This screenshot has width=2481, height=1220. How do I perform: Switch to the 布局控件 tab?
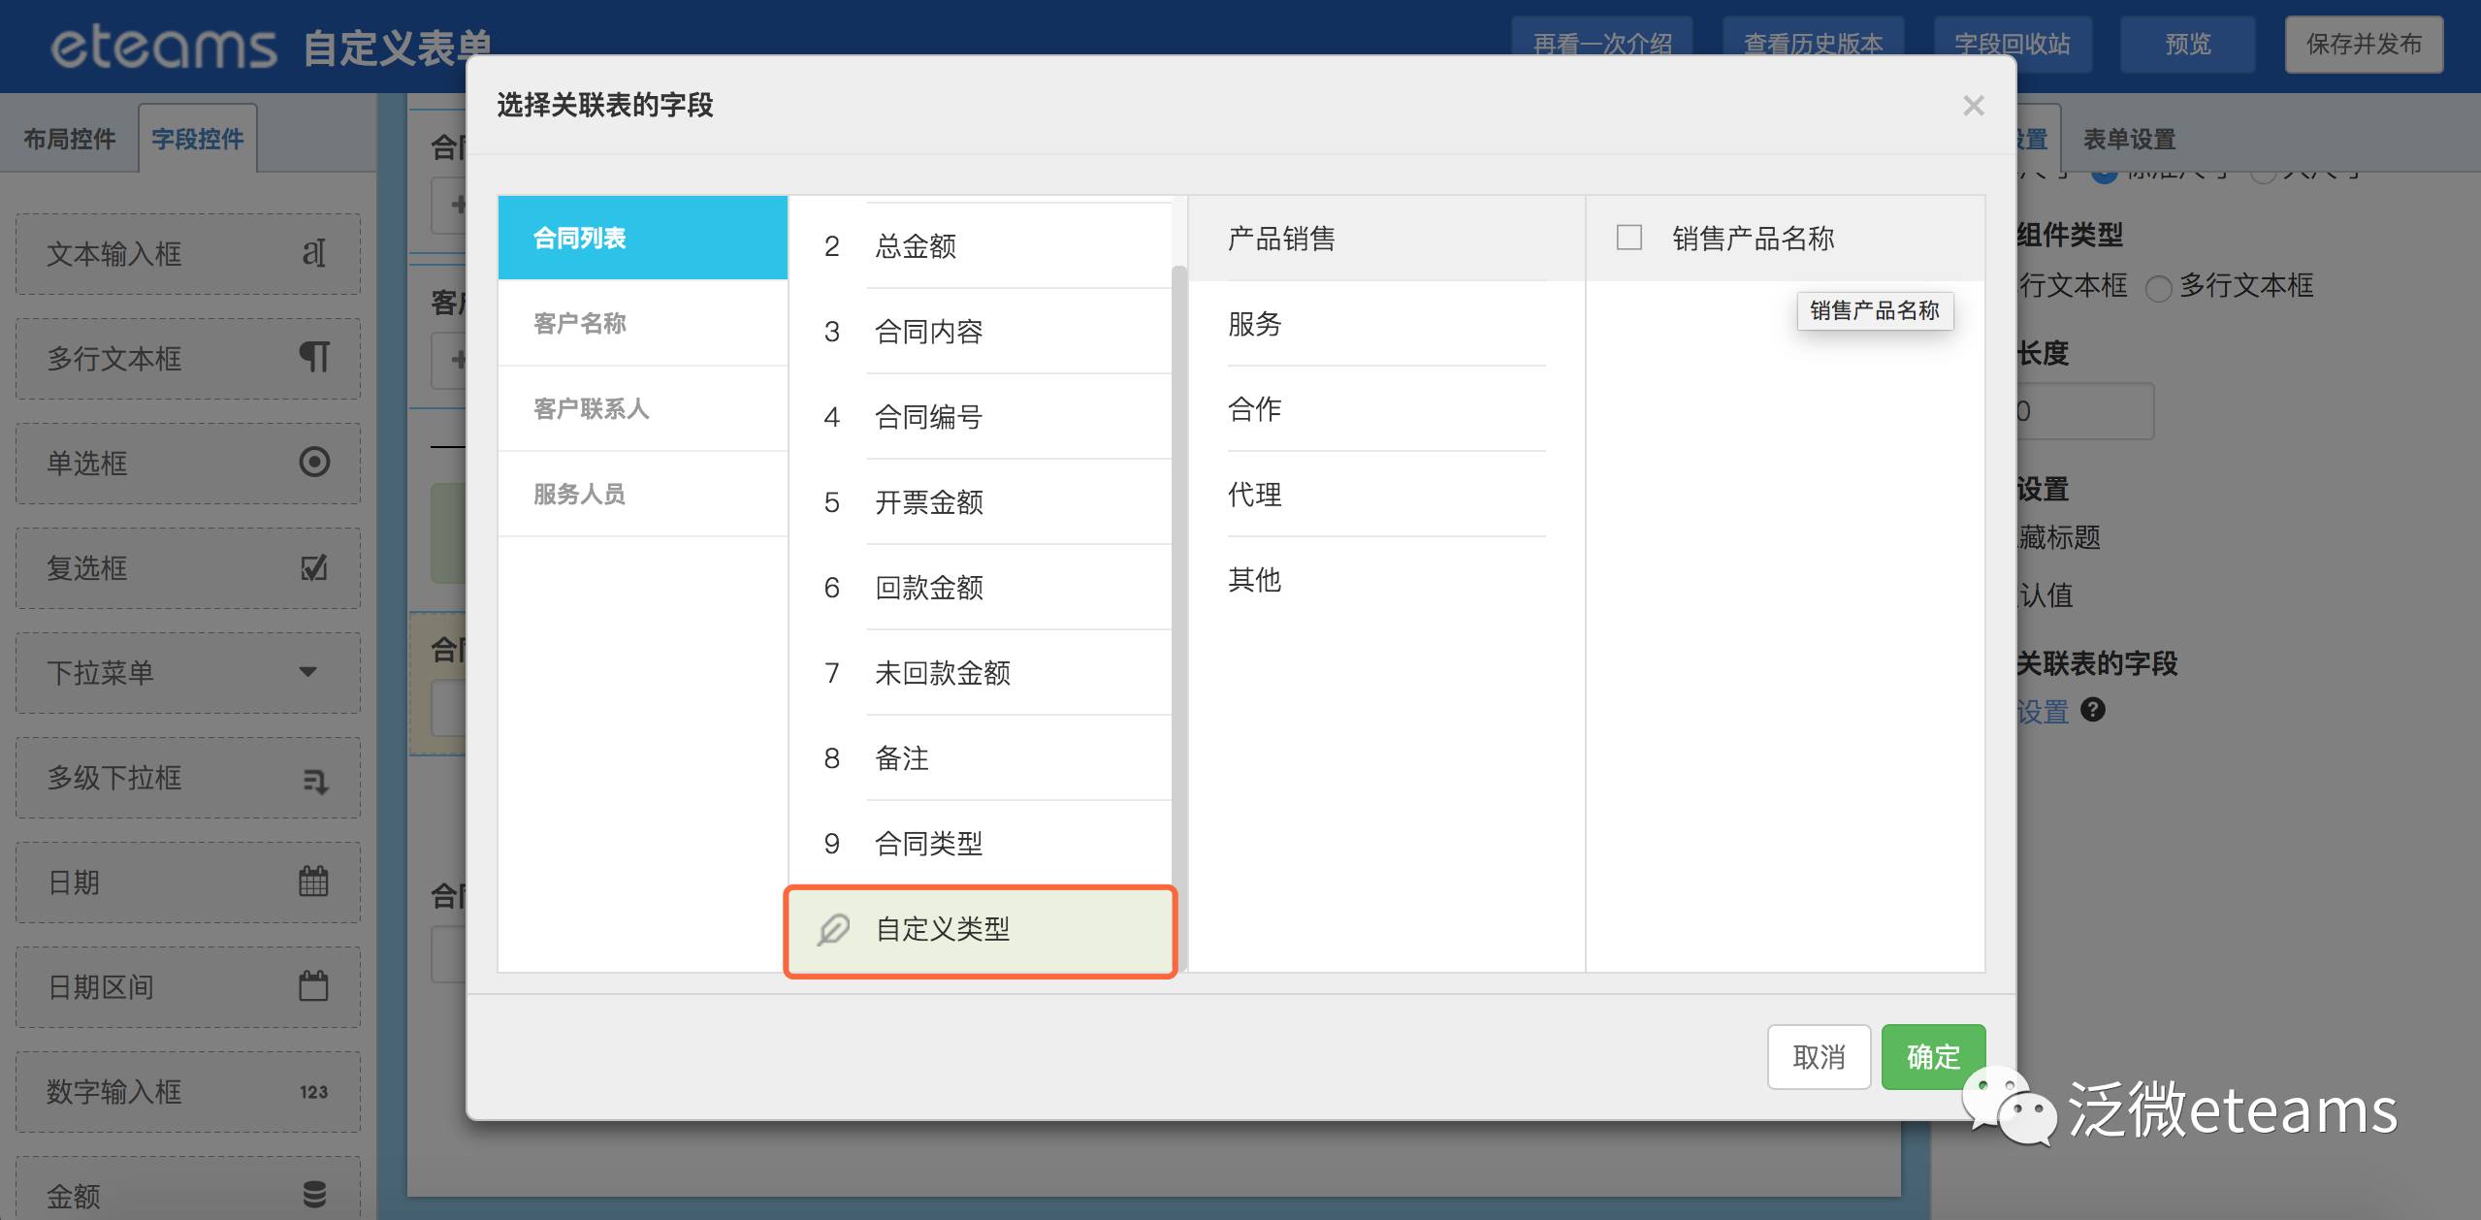tap(69, 139)
